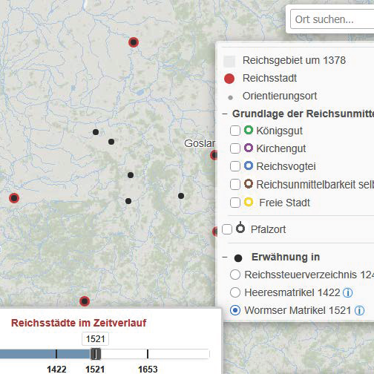Click the grey Orientierungsort legend dot
374x374 pixels.
(x=231, y=98)
